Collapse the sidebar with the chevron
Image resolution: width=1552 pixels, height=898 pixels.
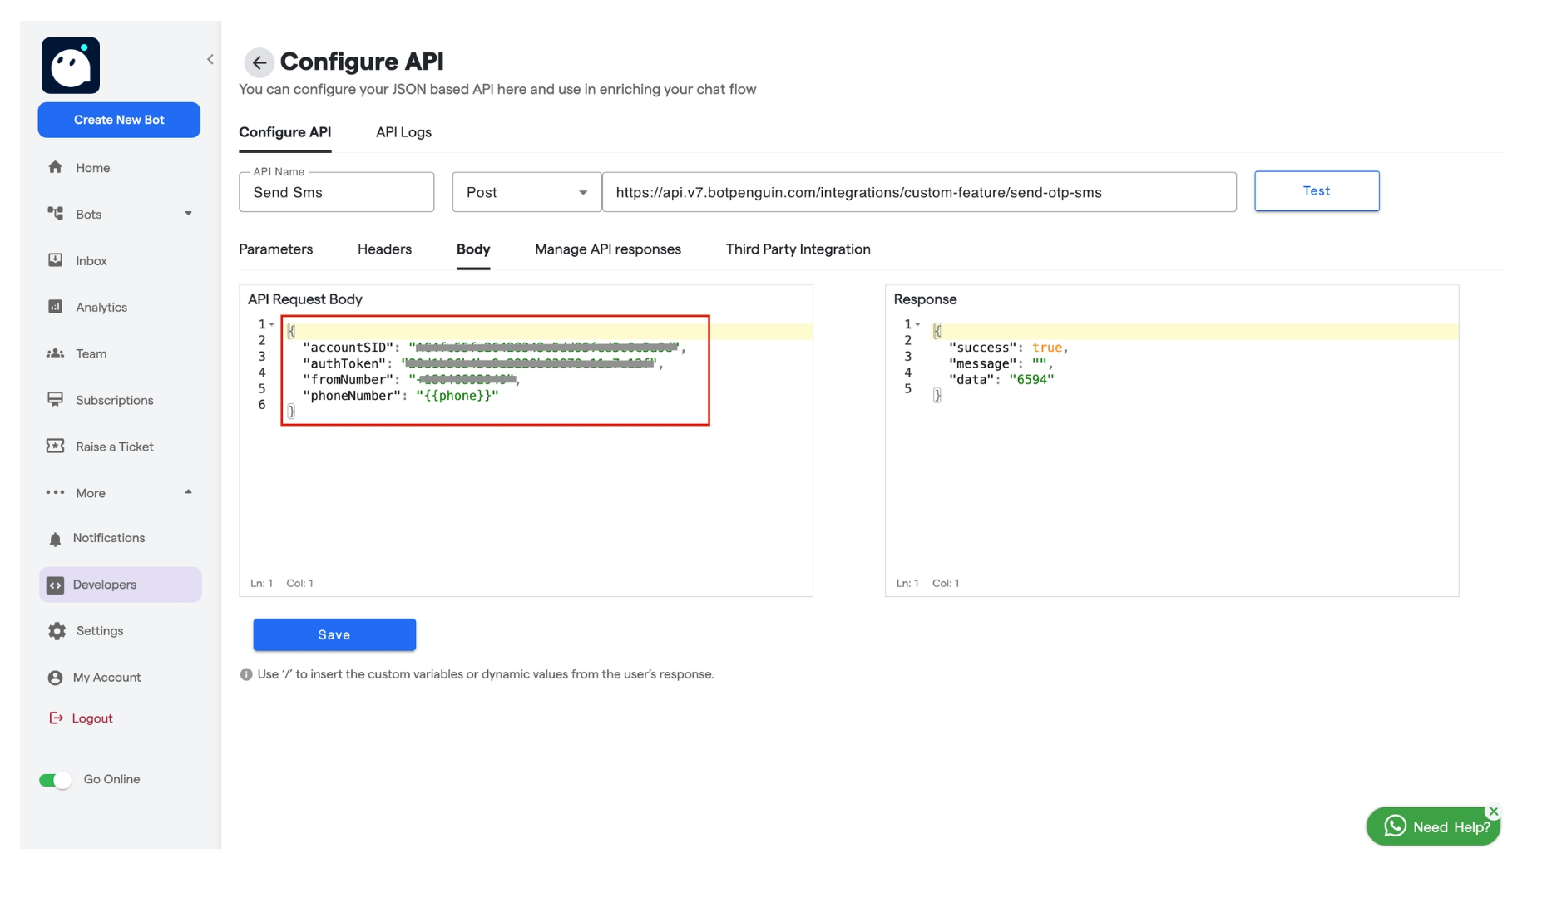point(210,59)
